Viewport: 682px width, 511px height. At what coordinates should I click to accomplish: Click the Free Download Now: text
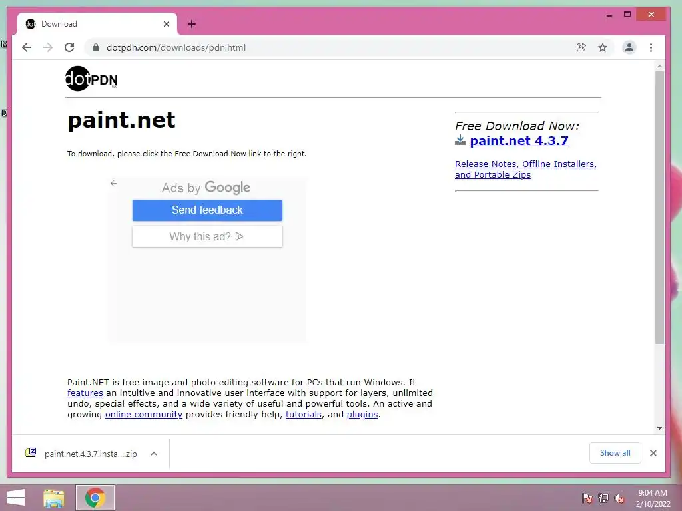pyautogui.click(x=517, y=126)
